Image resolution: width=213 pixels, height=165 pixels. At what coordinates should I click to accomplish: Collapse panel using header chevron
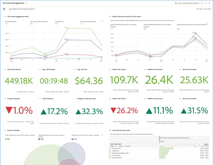[206, 3]
